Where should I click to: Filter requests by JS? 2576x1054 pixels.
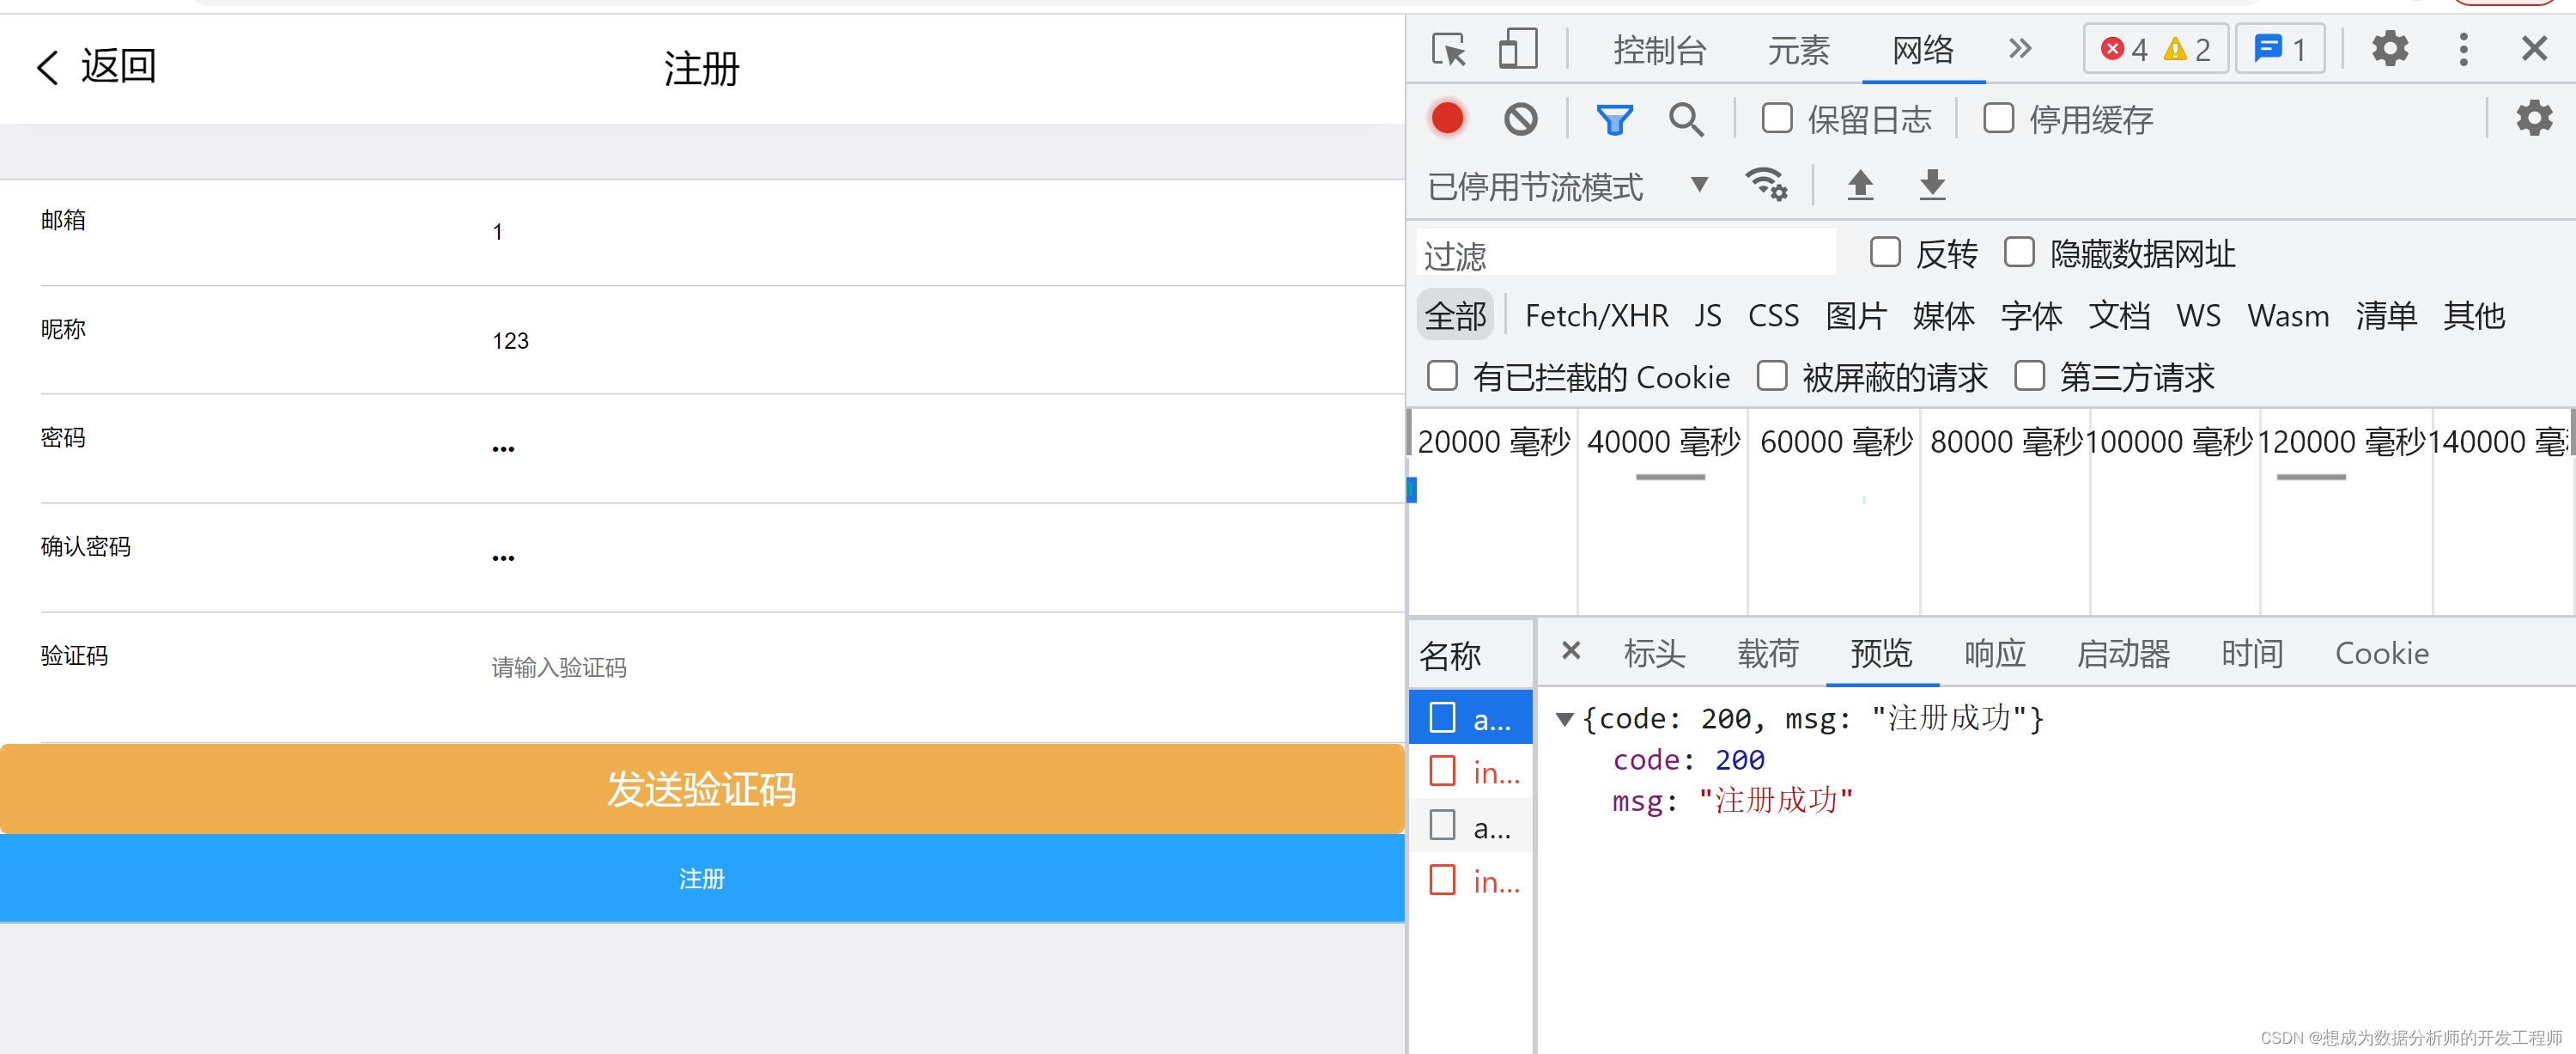point(1707,316)
